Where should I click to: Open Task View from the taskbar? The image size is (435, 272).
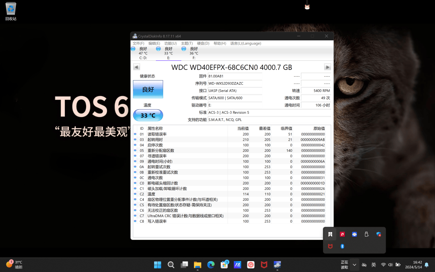tap(184, 265)
